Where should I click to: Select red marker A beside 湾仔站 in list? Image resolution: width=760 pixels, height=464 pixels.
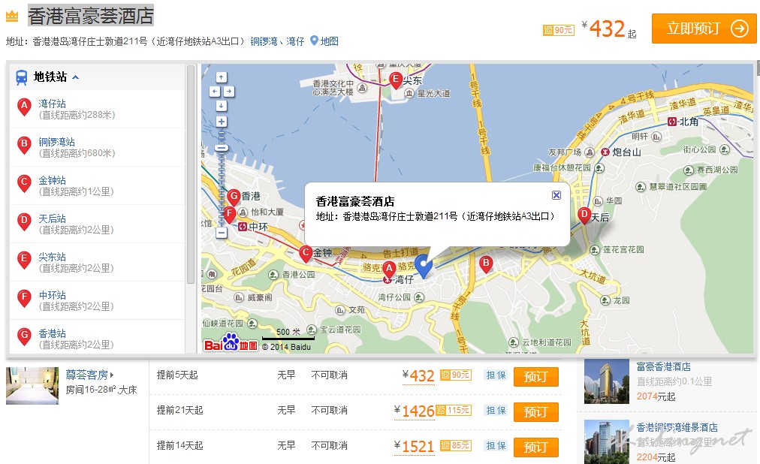coord(24,107)
